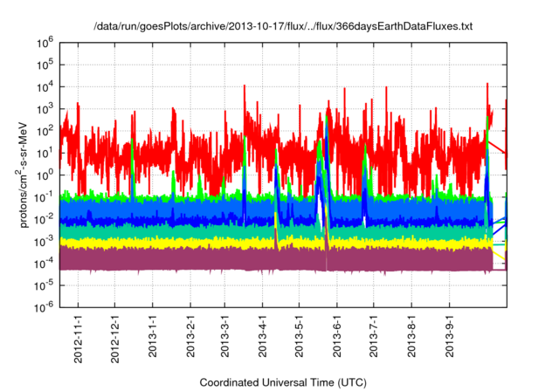559x391 pixels.
Task: Click the 2013-8-1 date tick label
Action: [411, 336]
